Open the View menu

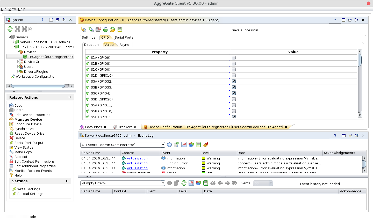(x=12, y=9)
